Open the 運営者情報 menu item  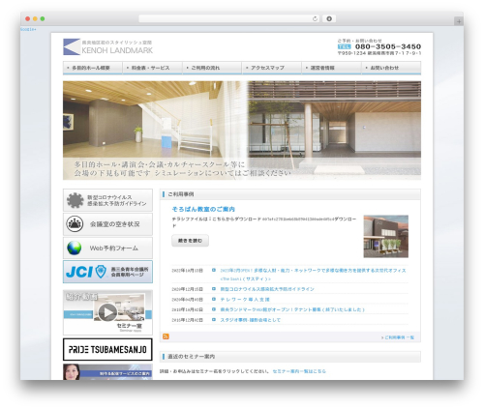click(331, 68)
